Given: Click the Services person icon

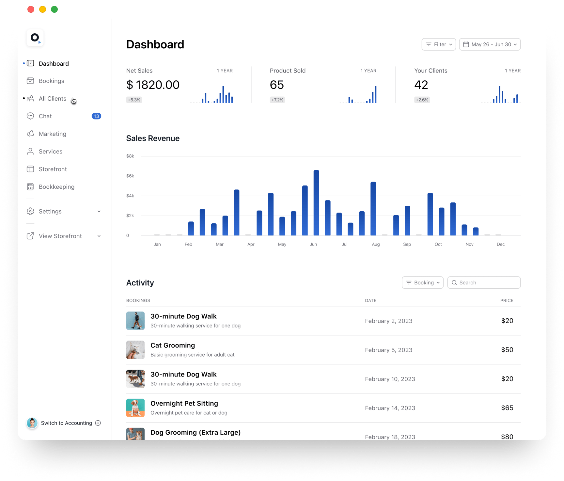Looking at the screenshot, I should coord(30,152).
